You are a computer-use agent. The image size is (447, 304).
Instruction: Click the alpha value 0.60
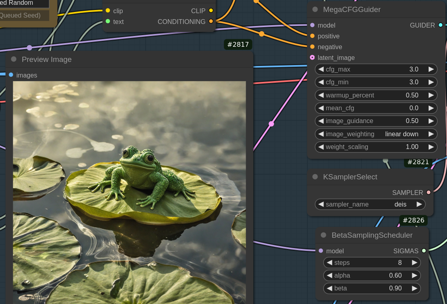click(x=395, y=276)
